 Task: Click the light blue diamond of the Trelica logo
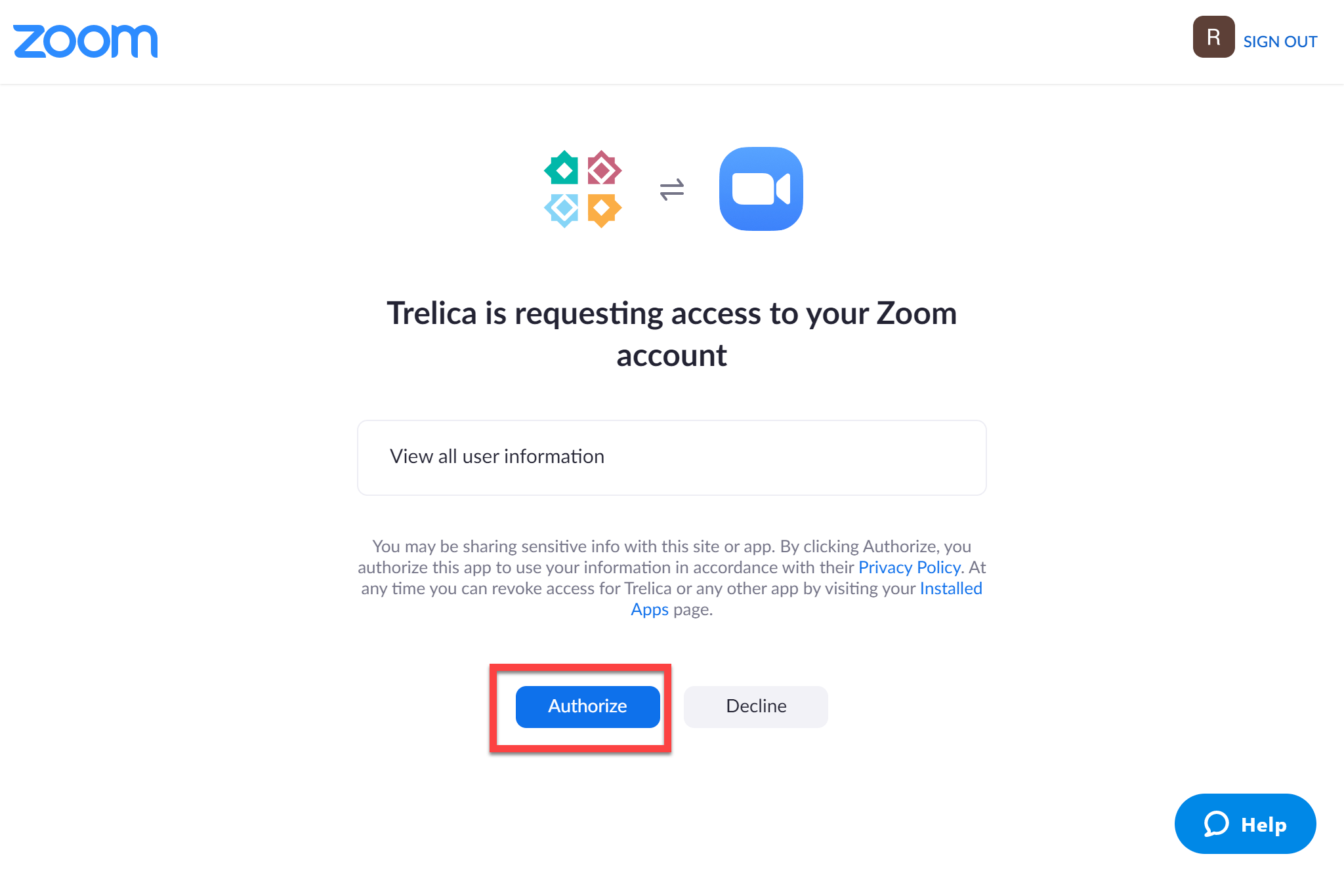[562, 210]
